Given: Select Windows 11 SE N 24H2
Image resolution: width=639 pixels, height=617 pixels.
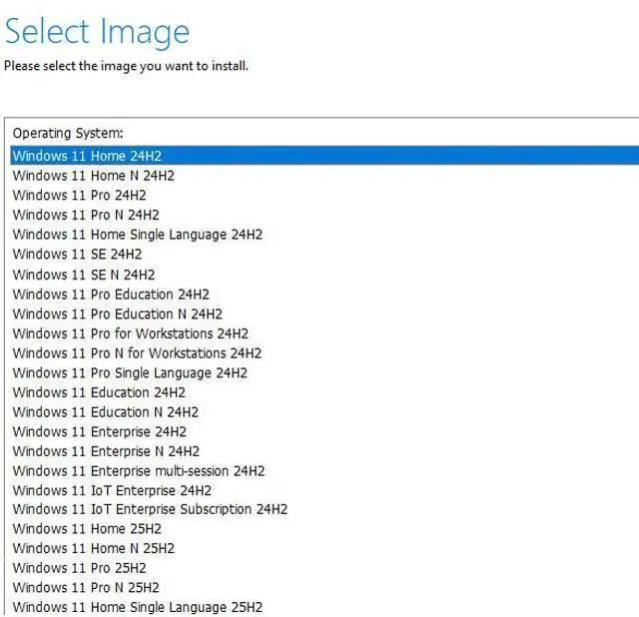Looking at the screenshot, I should point(84,275).
